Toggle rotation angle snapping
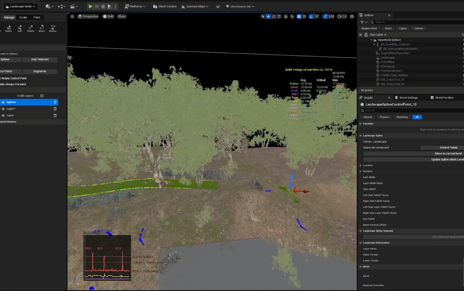Screen dimensions: 464x291 pyautogui.click(x=311, y=16)
